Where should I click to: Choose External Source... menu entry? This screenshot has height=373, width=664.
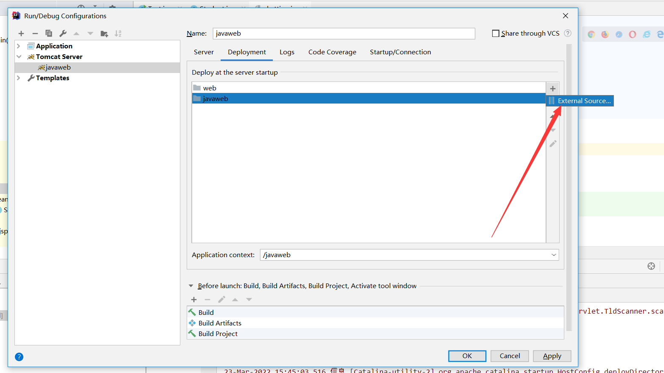point(580,101)
